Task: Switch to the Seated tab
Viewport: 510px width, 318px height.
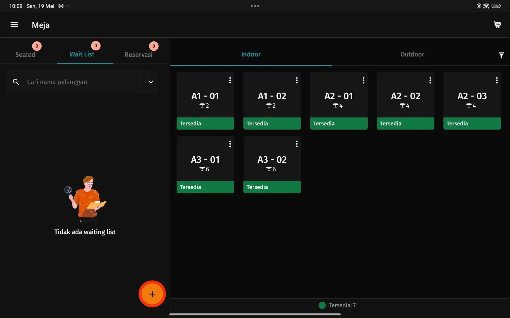Action: pos(25,54)
